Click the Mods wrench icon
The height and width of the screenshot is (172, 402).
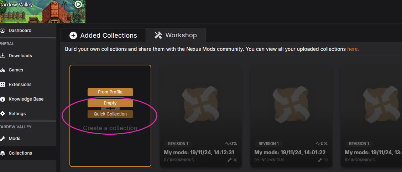2,139
